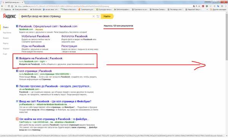This screenshot has width=228, height=140.
Task: Click Facebook favicon beside 'моя страница' result
Action: click(17, 71)
